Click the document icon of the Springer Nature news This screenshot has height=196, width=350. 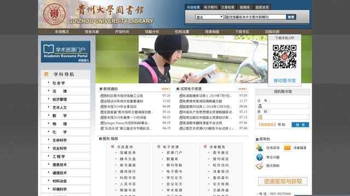[x=102, y=123]
